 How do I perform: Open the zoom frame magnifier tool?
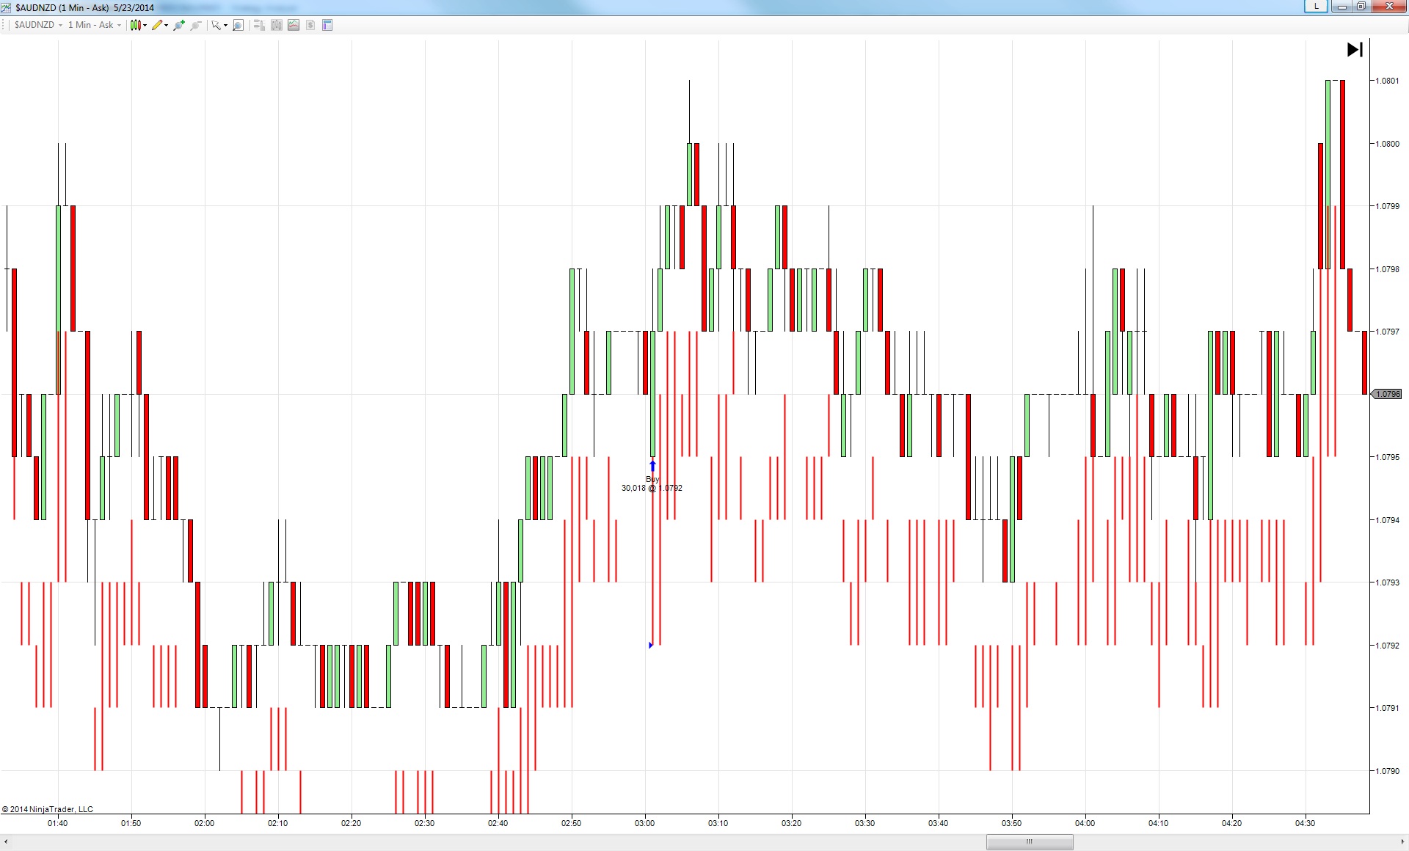point(238,25)
